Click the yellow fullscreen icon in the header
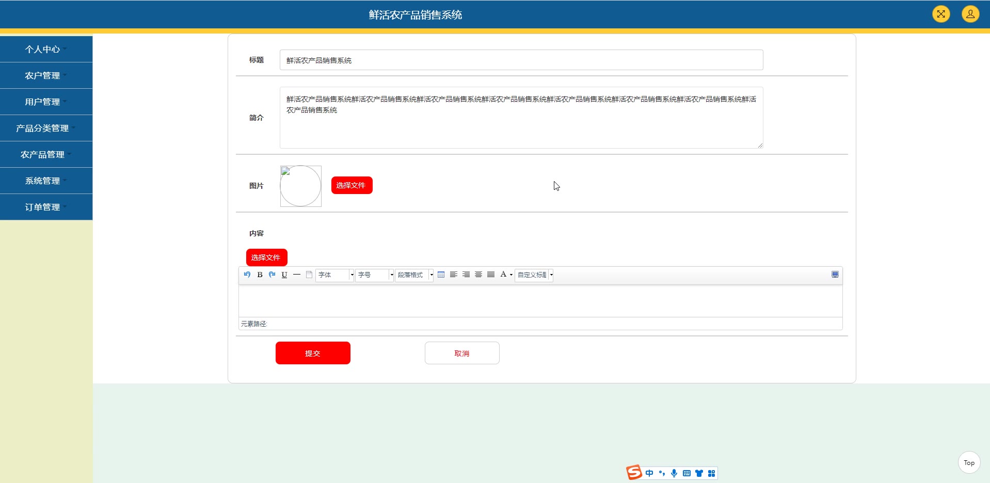 941,14
